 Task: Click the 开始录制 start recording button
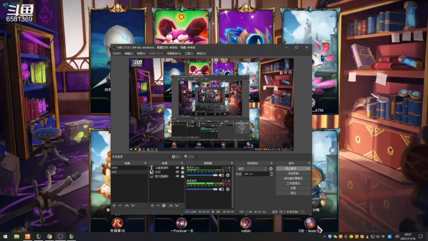pyautogui.click(x=293, y=174)
